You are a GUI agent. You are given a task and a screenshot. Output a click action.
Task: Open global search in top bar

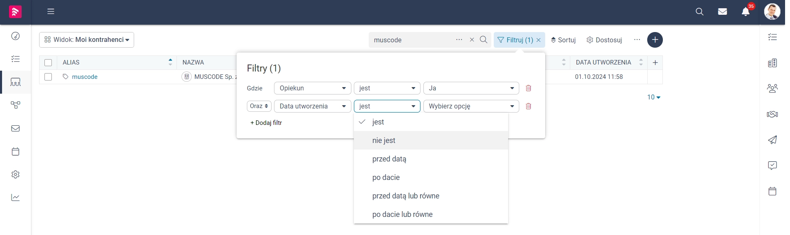[x=699, y=12]
